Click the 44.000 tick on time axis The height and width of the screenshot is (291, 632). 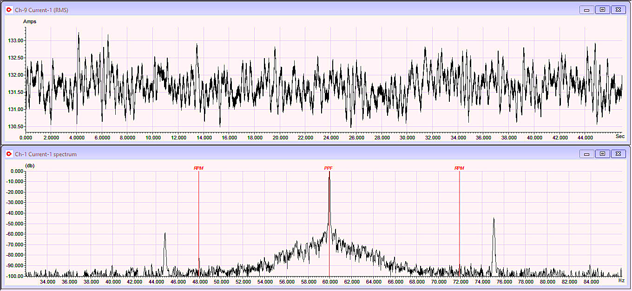point(586,138)
